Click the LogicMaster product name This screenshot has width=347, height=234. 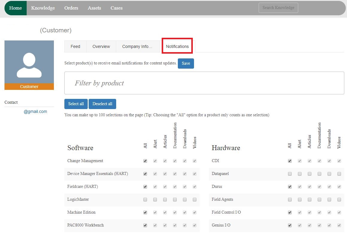pyautogui.click(x=78, y=200)
